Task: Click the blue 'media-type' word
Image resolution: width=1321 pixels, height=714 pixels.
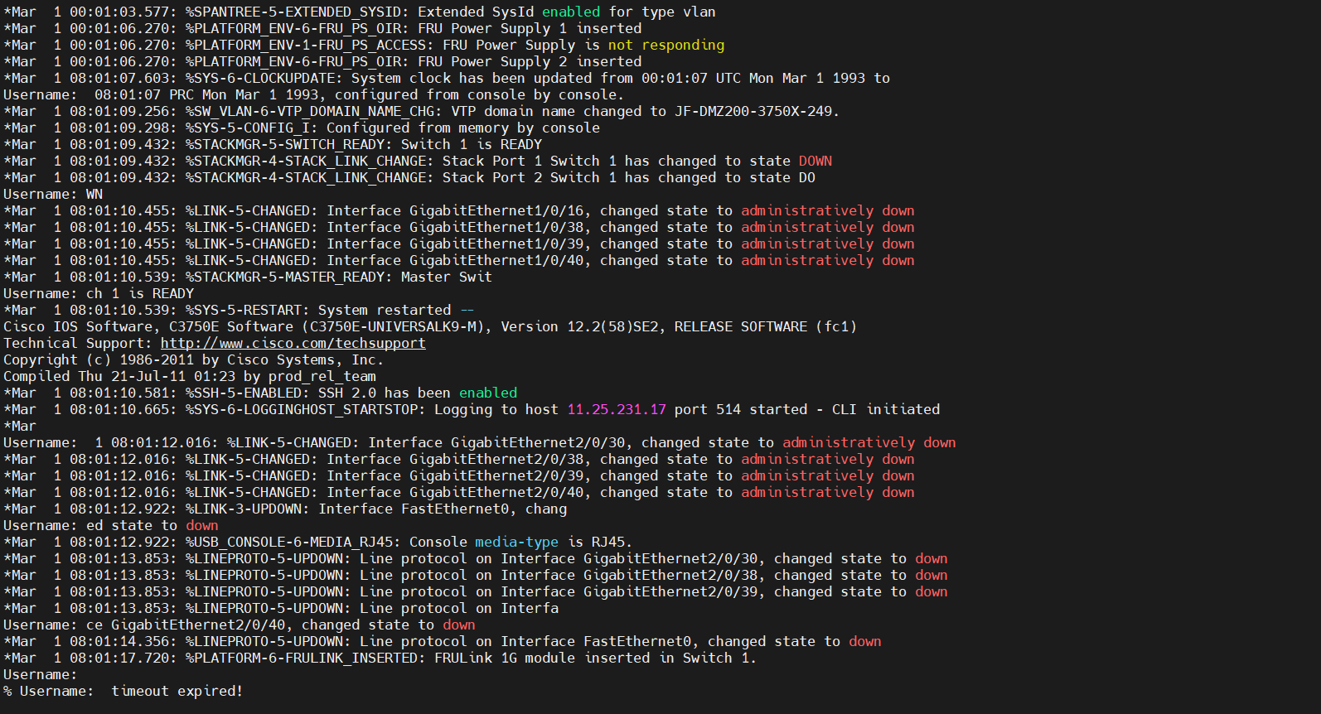Action: pyautogui.click(x=516, y=542)
